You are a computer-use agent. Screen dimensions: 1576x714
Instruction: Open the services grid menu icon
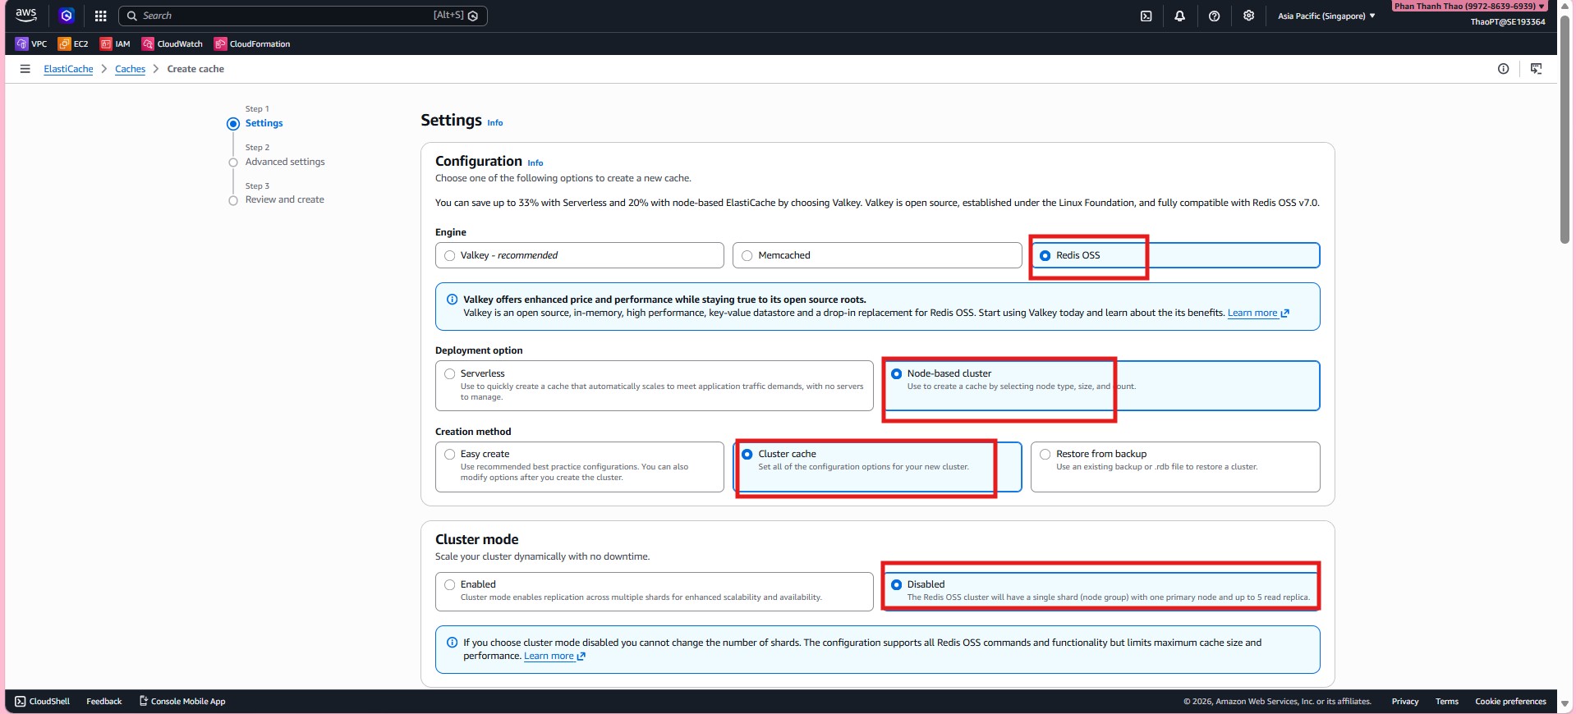point(100,16)
